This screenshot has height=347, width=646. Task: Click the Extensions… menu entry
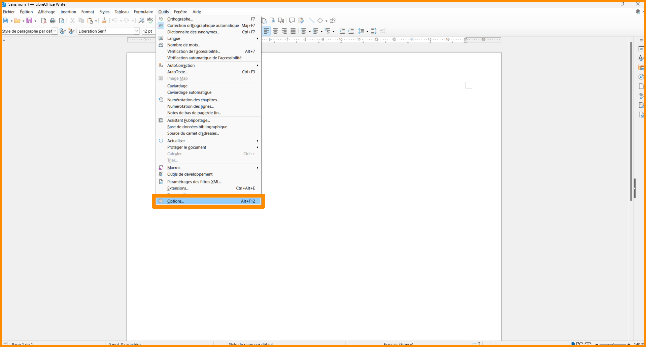coord(178,188)
